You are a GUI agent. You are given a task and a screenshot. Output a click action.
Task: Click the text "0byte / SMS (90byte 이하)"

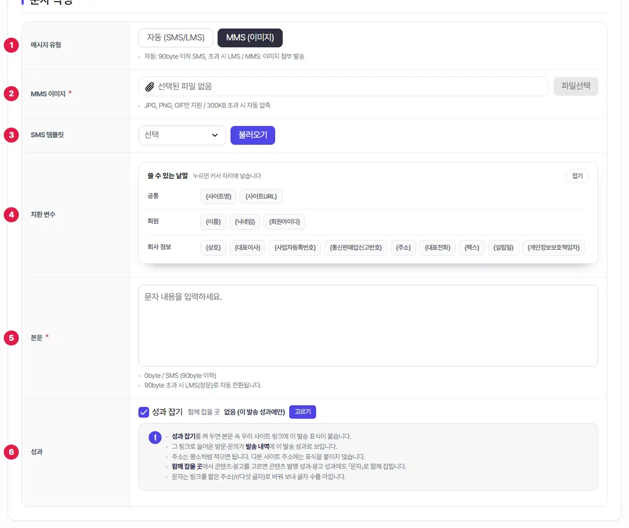click(180, 376)
